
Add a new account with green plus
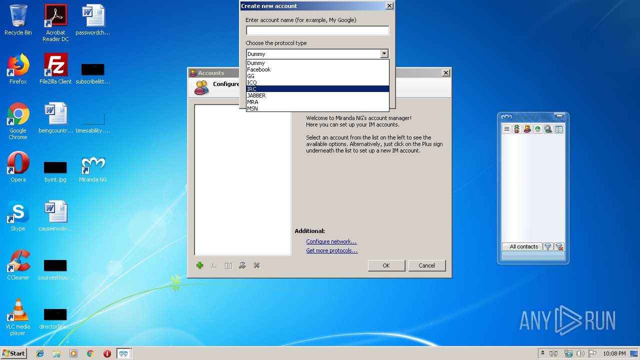[200, 265]
